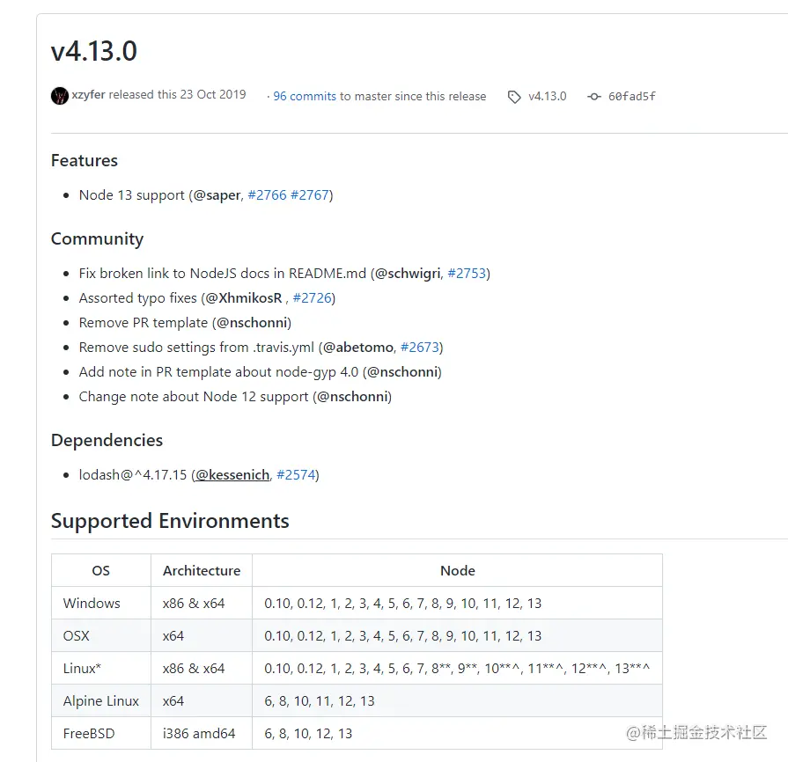Open pull request #2767

click(310, 194)
